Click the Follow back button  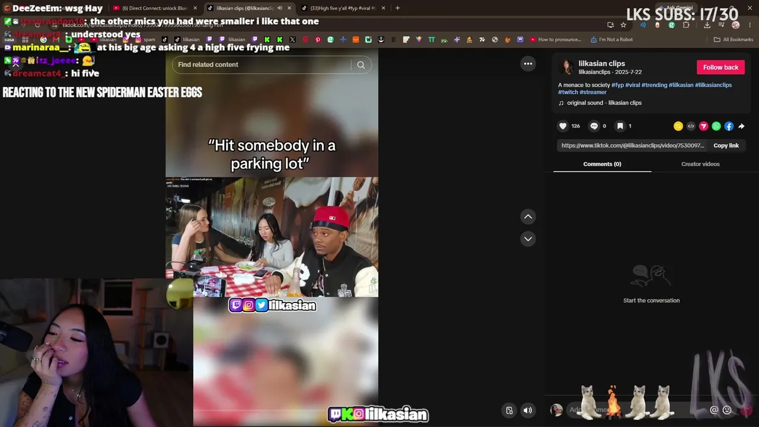pyautogui.click(x=720, y=67)
